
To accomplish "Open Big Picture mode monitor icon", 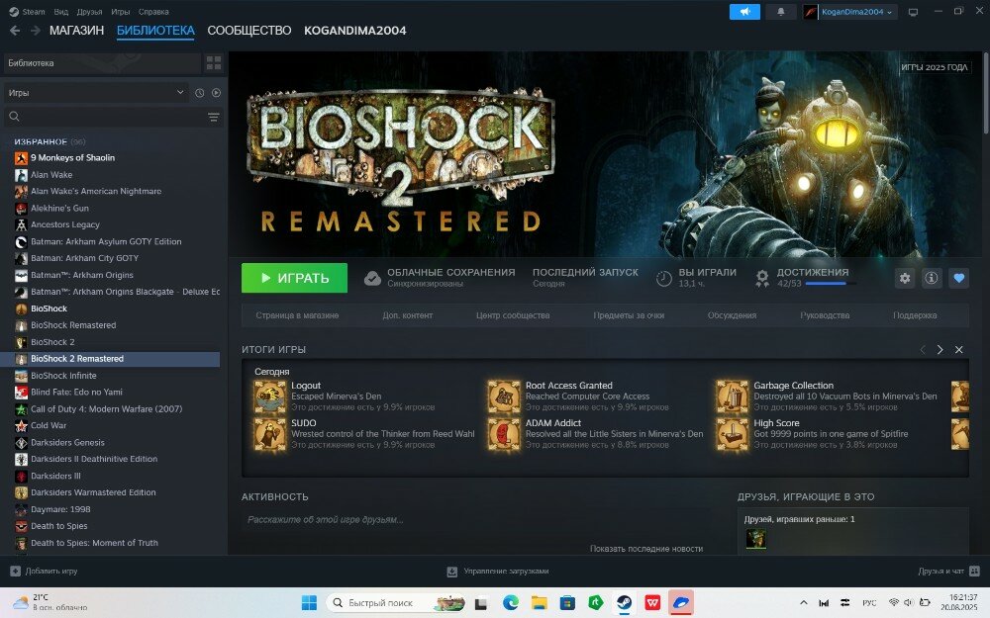I will pos(913,11).
